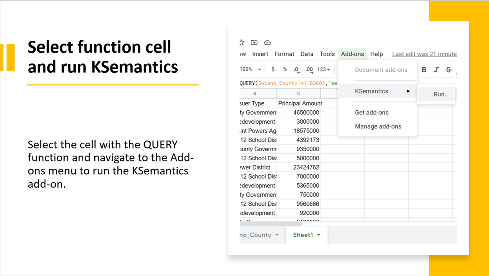Open the Last edit was 21 minutes link
This screenshot has height=276, width=489.
(424, 54)
